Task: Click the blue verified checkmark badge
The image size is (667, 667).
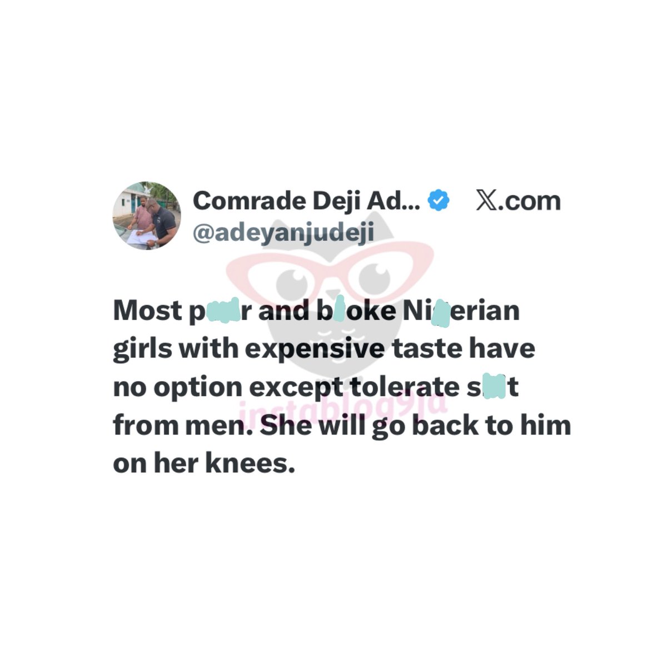Action: pyautogui.click(x=439, y=201)
